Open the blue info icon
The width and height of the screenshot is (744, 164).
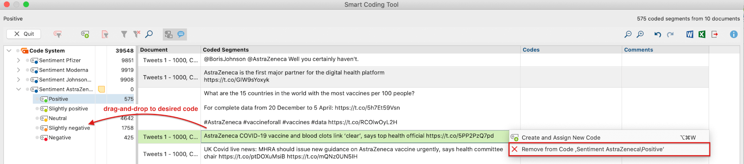(x=734, y=34)
